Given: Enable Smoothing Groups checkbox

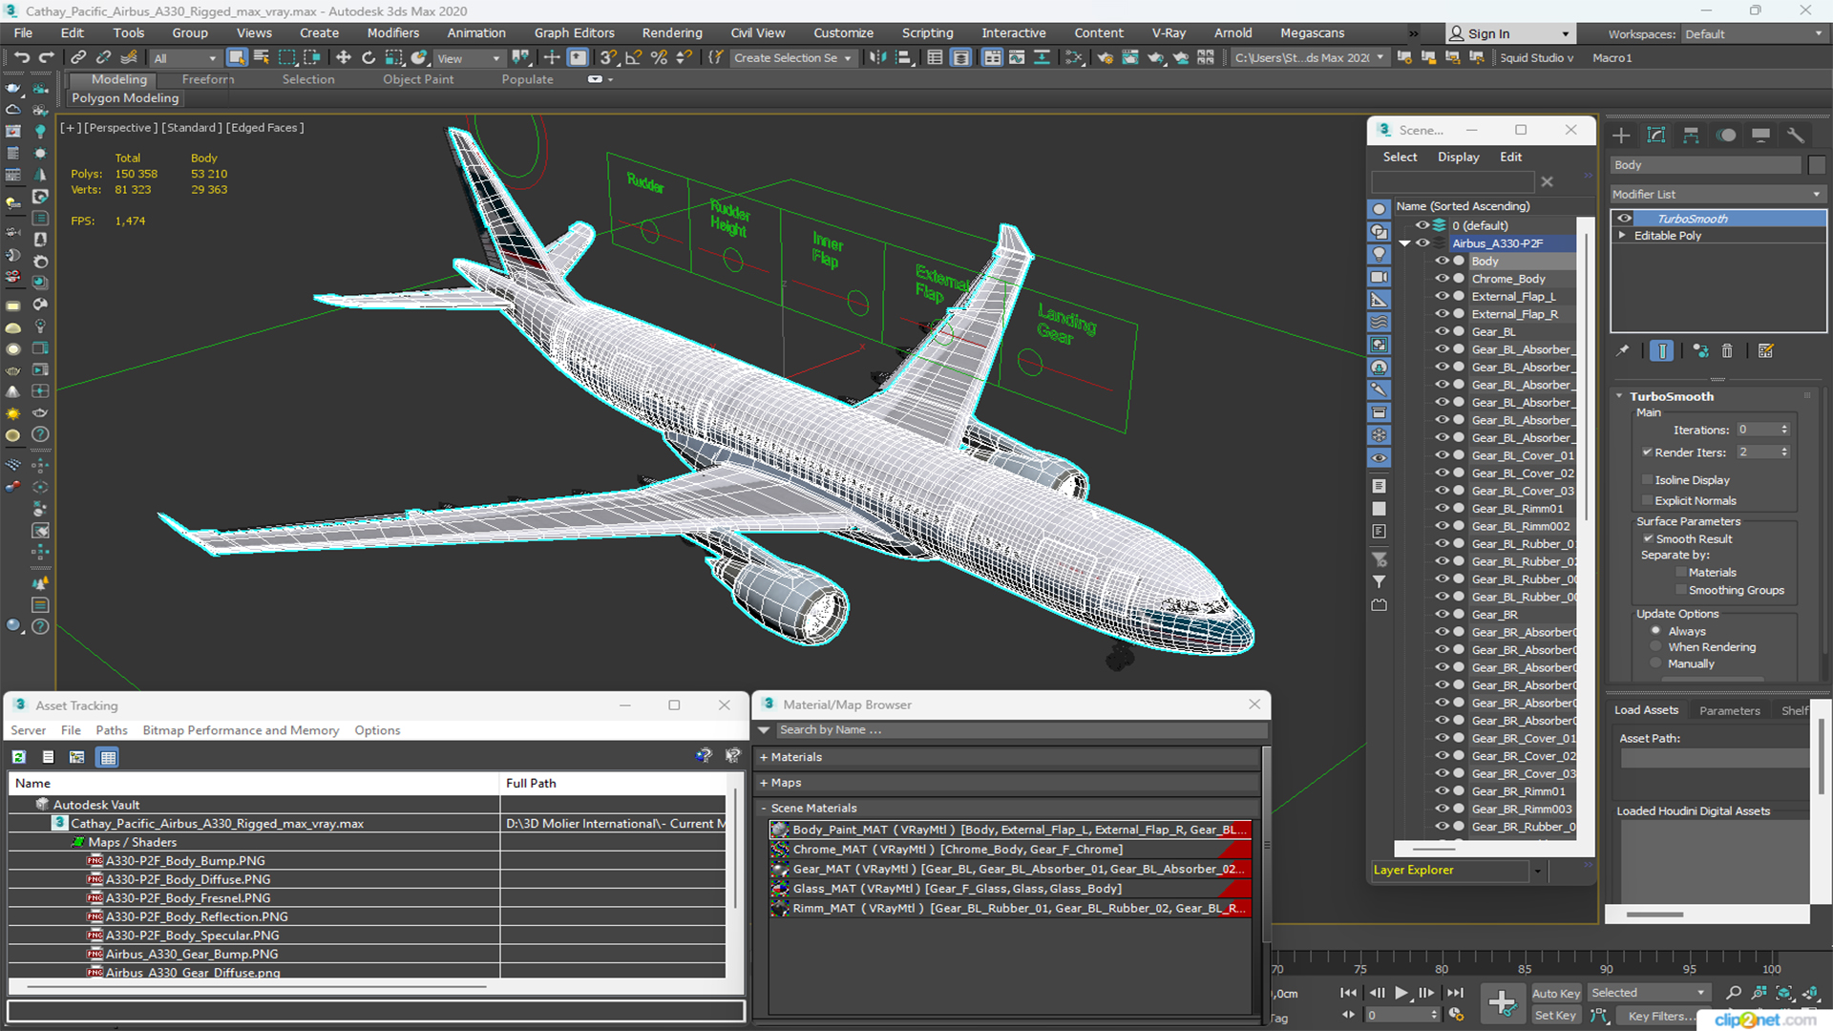Looking at the screenshot, I should (1680, 590).
